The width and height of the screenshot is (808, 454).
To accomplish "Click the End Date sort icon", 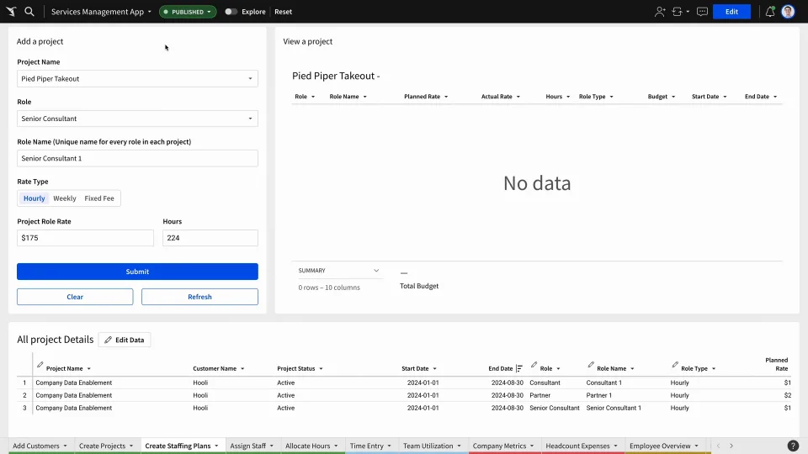I will [519, 368].
